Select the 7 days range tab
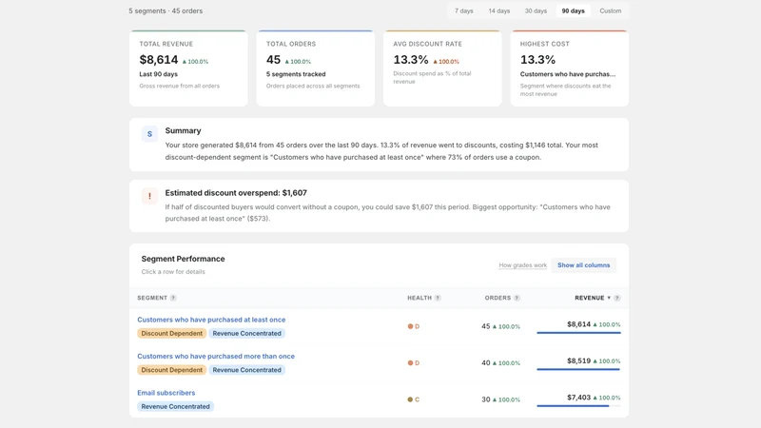761x428 pixels. tap(463, 10)
